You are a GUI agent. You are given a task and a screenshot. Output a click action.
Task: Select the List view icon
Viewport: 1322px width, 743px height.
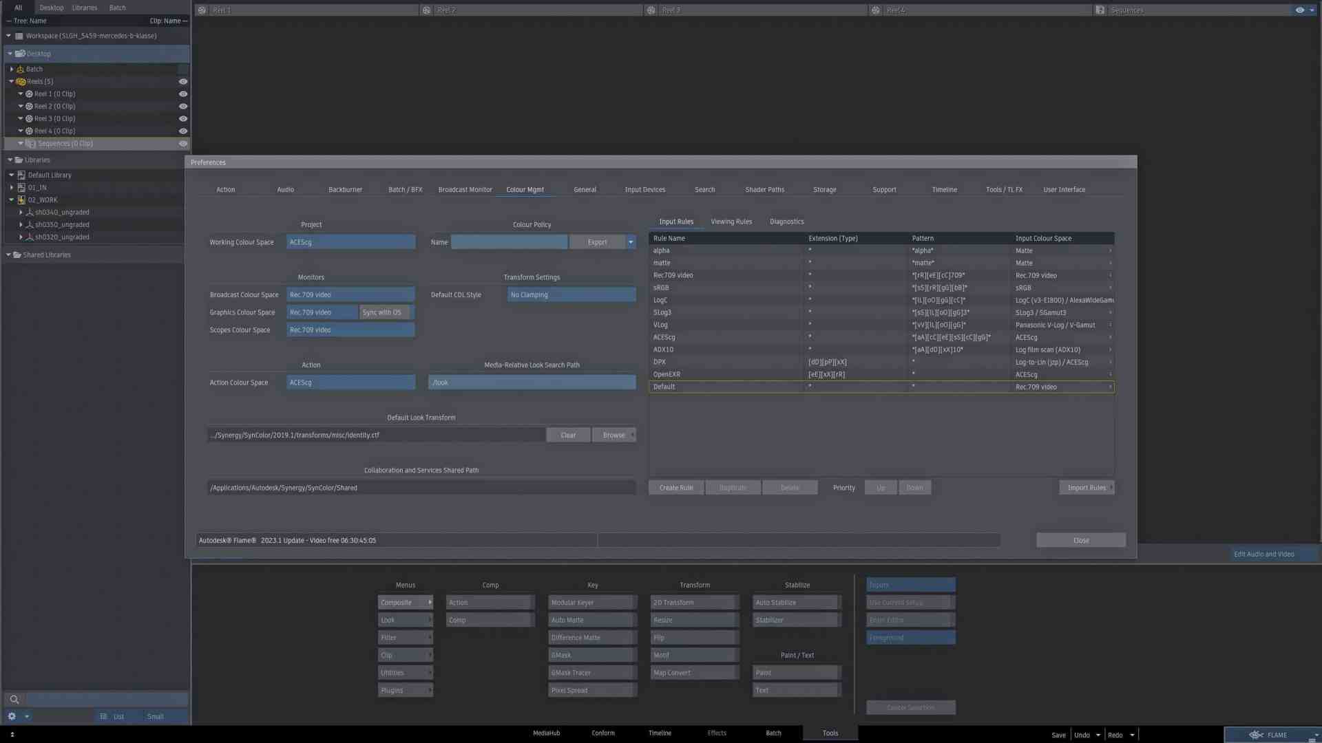(x=103, y=716)
